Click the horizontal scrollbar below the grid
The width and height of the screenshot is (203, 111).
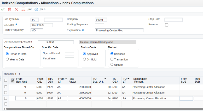pos(104,109)
